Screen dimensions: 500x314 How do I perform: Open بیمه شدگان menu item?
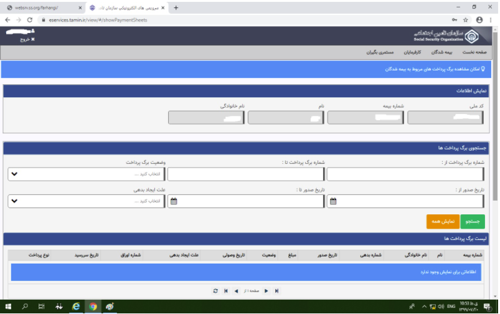[x=443, y=52]
